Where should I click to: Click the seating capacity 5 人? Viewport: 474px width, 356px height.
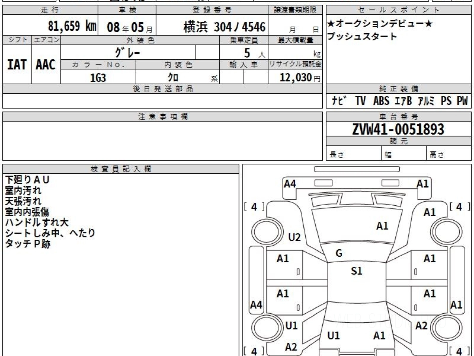[254, 52]
